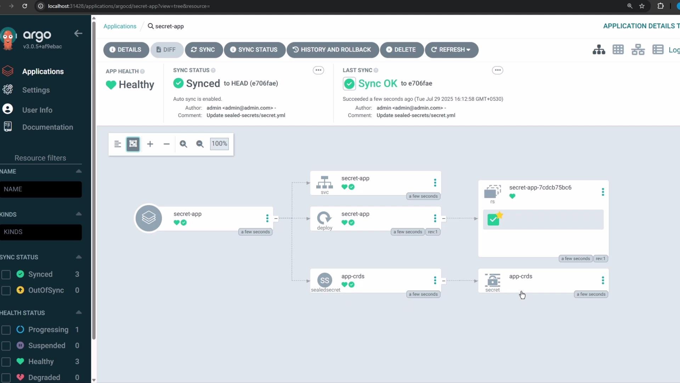Select the svc service node icon
This screenshot has width=680, height=383.
[324, 182]
